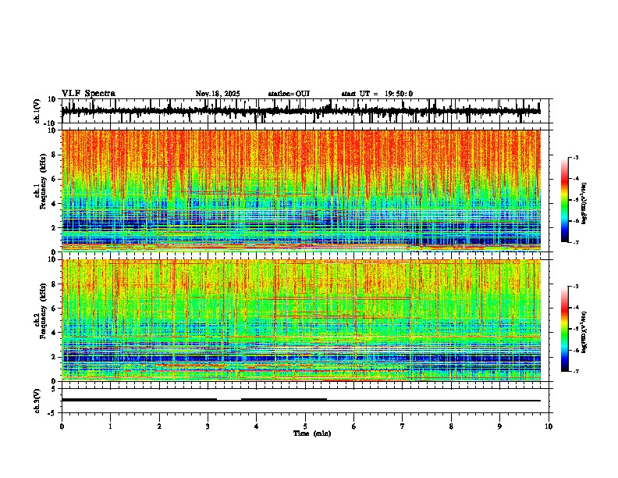Click time axis tick label "8"
Image resolution: width=618 pixels, height=478 pixels.
(x=451, y=426)
